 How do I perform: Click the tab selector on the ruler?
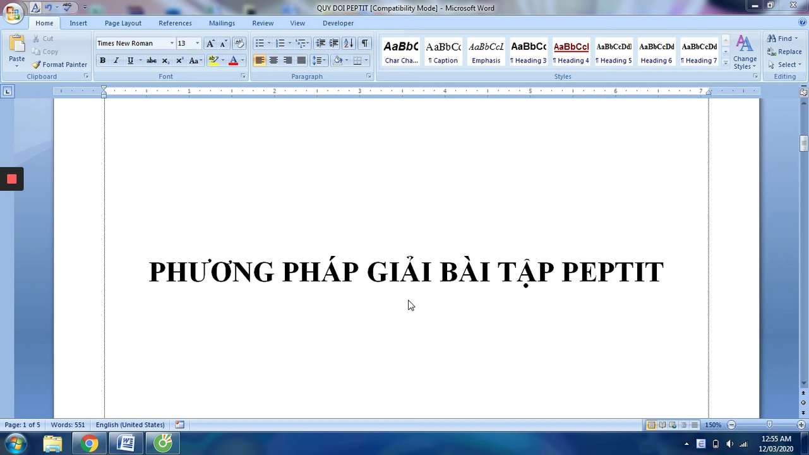pyautogui.click(x=8, y=92)
